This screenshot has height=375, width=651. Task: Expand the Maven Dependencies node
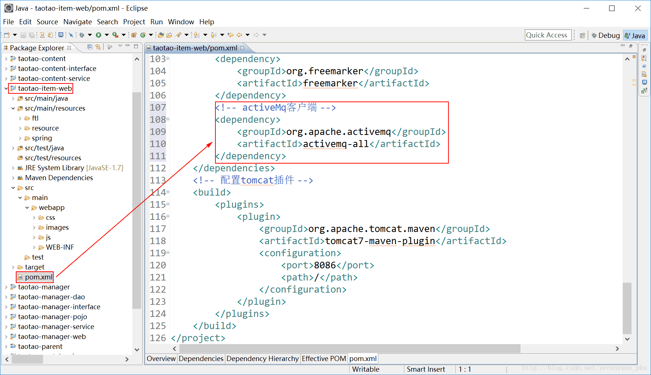(13, 178)
